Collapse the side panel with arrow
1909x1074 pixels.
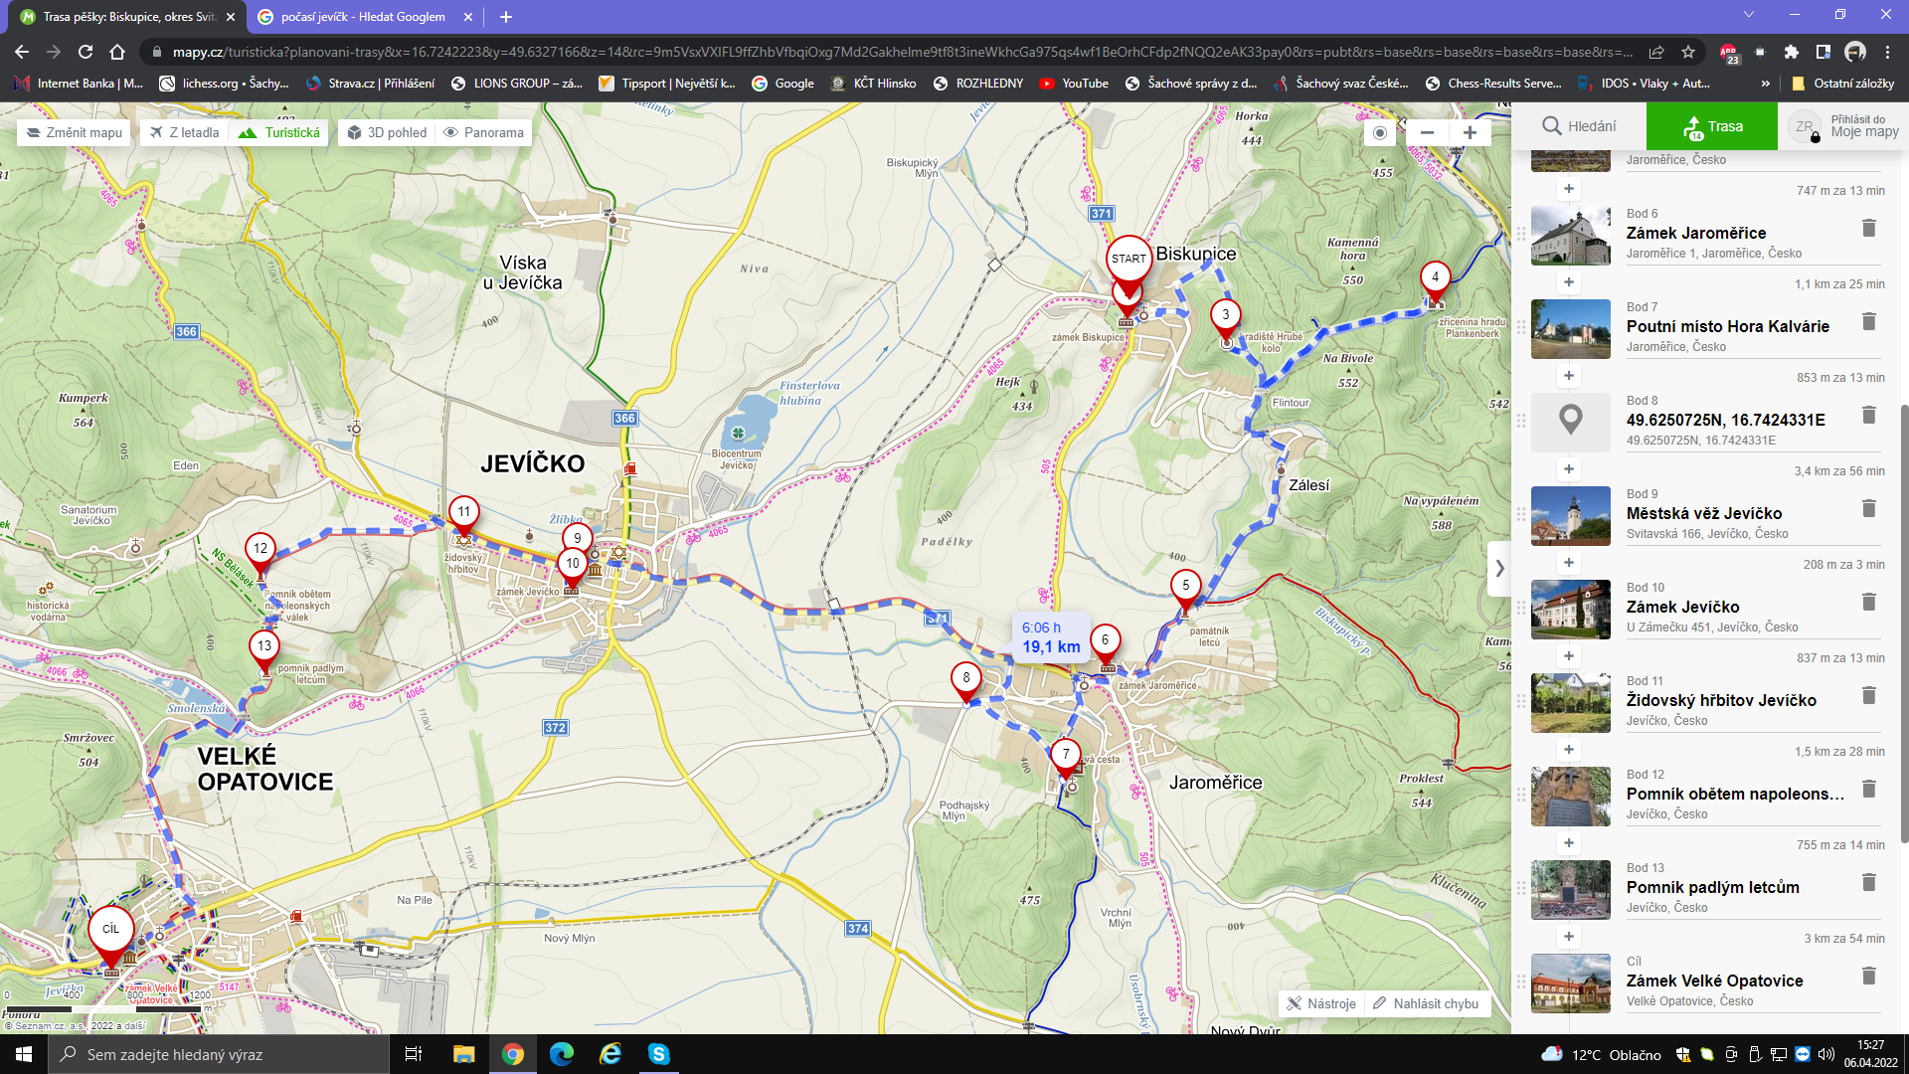pos(1499,569)
